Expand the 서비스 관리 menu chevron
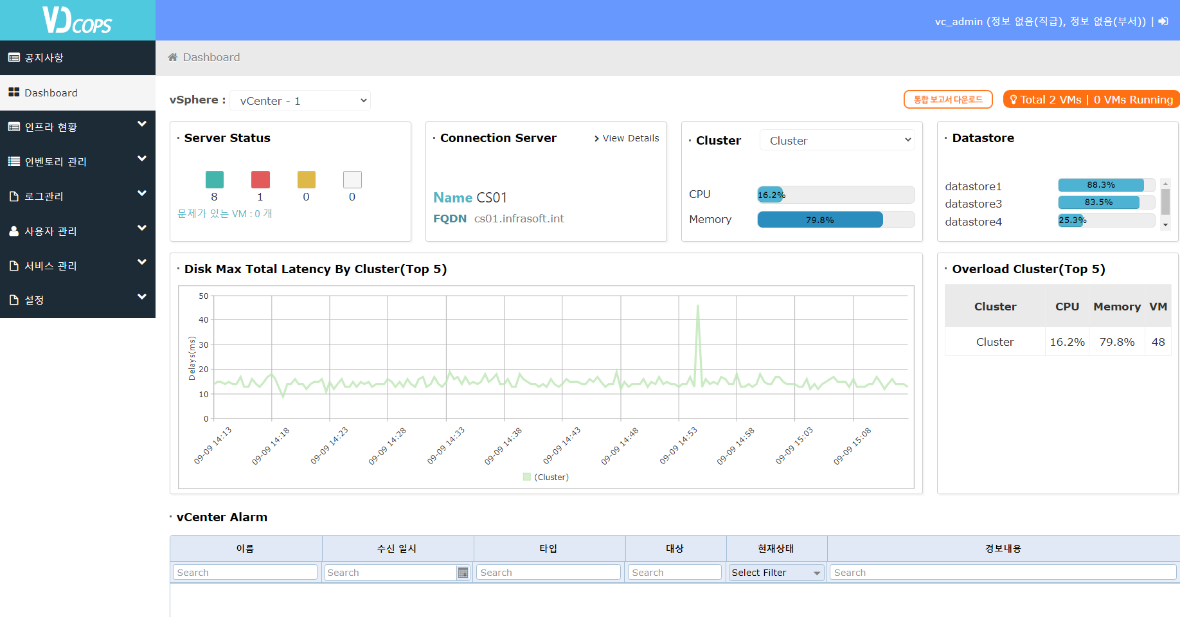 [x=142, y=262]
